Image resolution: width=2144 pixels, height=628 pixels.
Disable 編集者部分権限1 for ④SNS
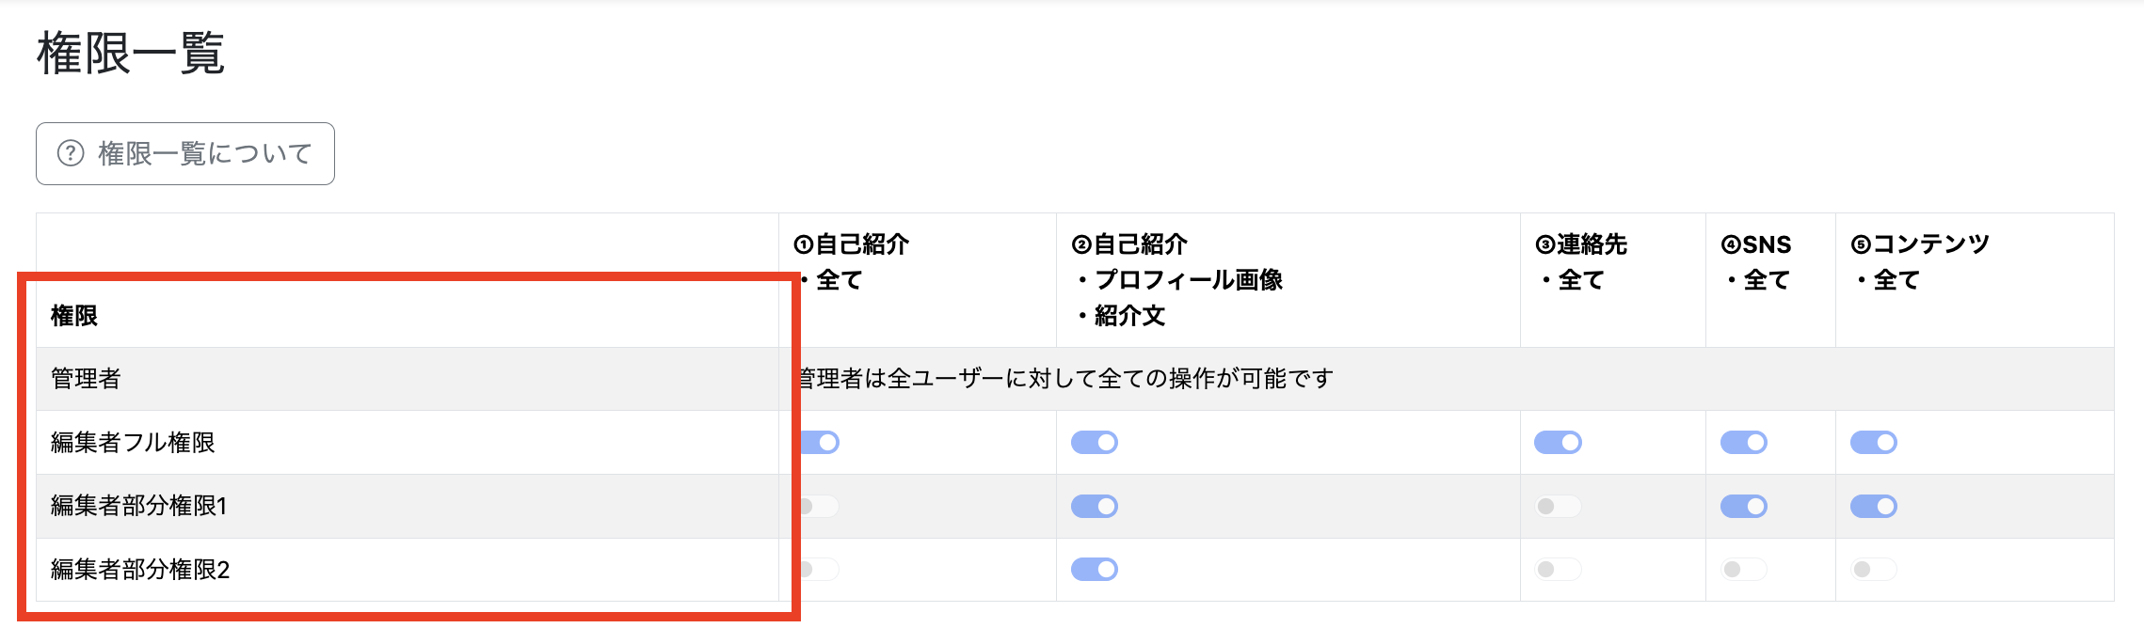tap(1744, 506)
